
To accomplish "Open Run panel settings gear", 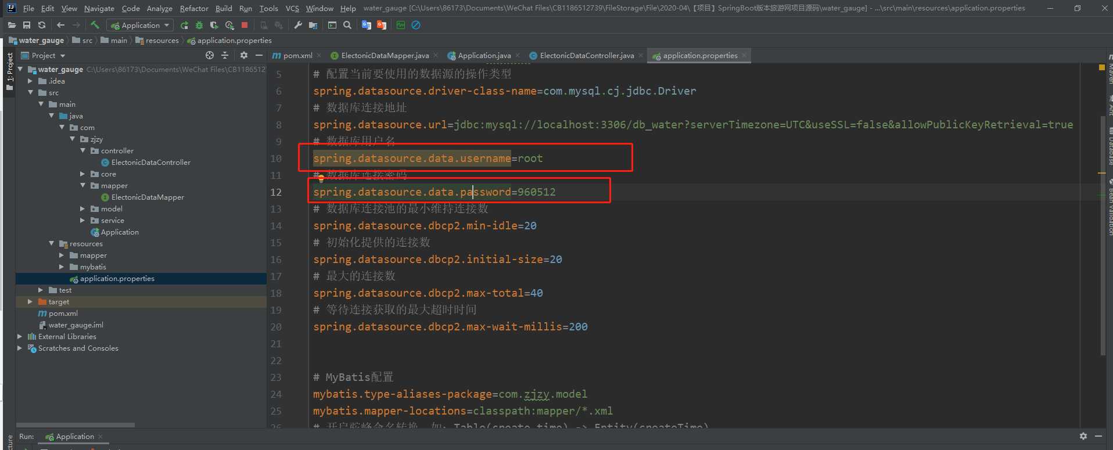I will [x=1083, y=436].
